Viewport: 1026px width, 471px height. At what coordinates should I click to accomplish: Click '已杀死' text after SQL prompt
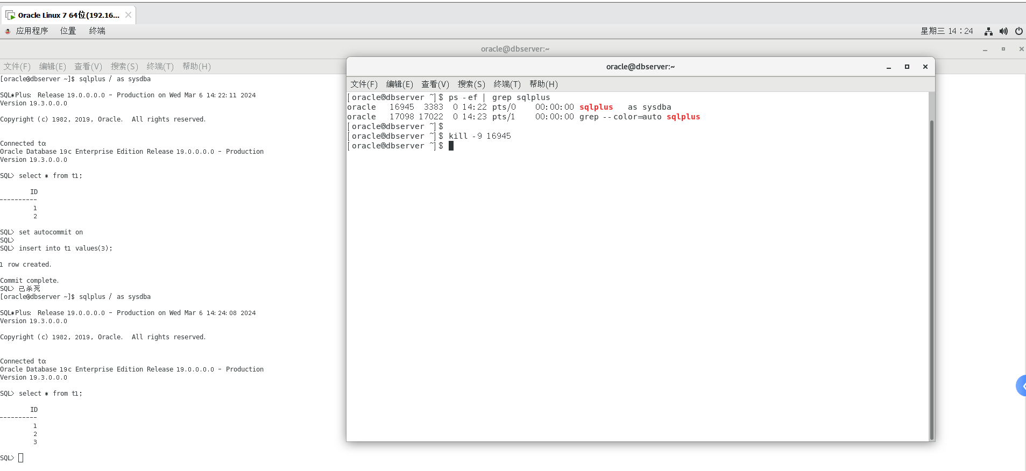tap(30, 289)
